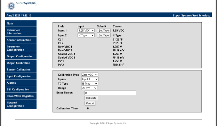Open the Range dropdown
Image resolution: width=217 pixels, height=126 pixels.
[x=89, y=88]
